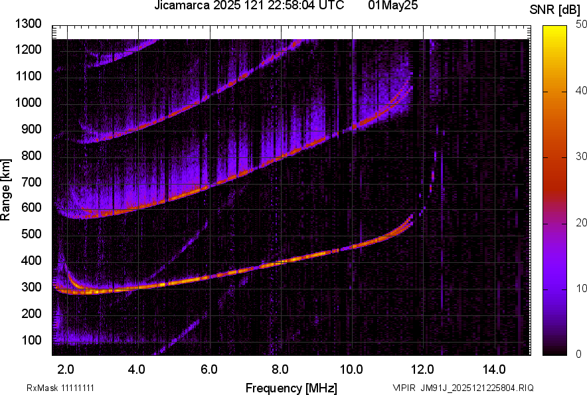Click the range tick label "200"

point(31,313)
